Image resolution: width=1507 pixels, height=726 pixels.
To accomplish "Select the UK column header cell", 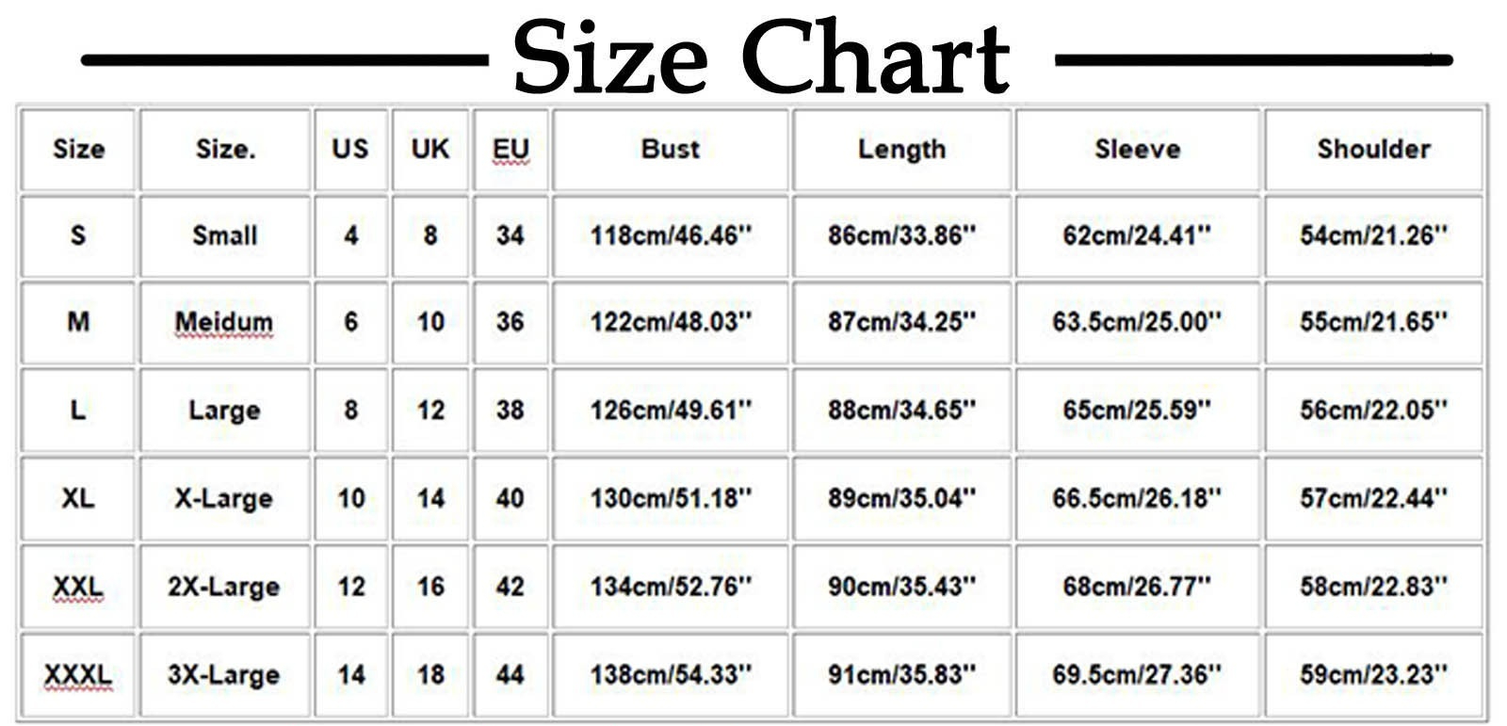I will [430, 149].
